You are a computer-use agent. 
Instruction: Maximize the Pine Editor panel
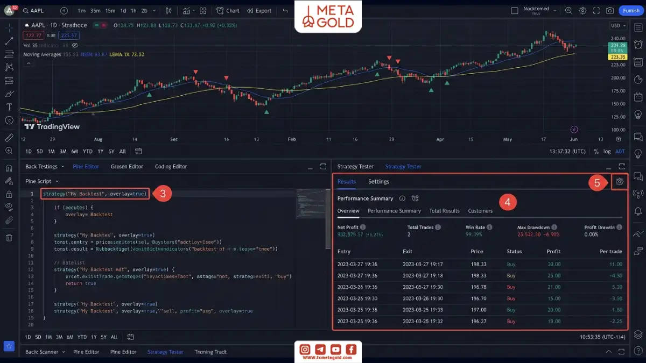point(323,166)
